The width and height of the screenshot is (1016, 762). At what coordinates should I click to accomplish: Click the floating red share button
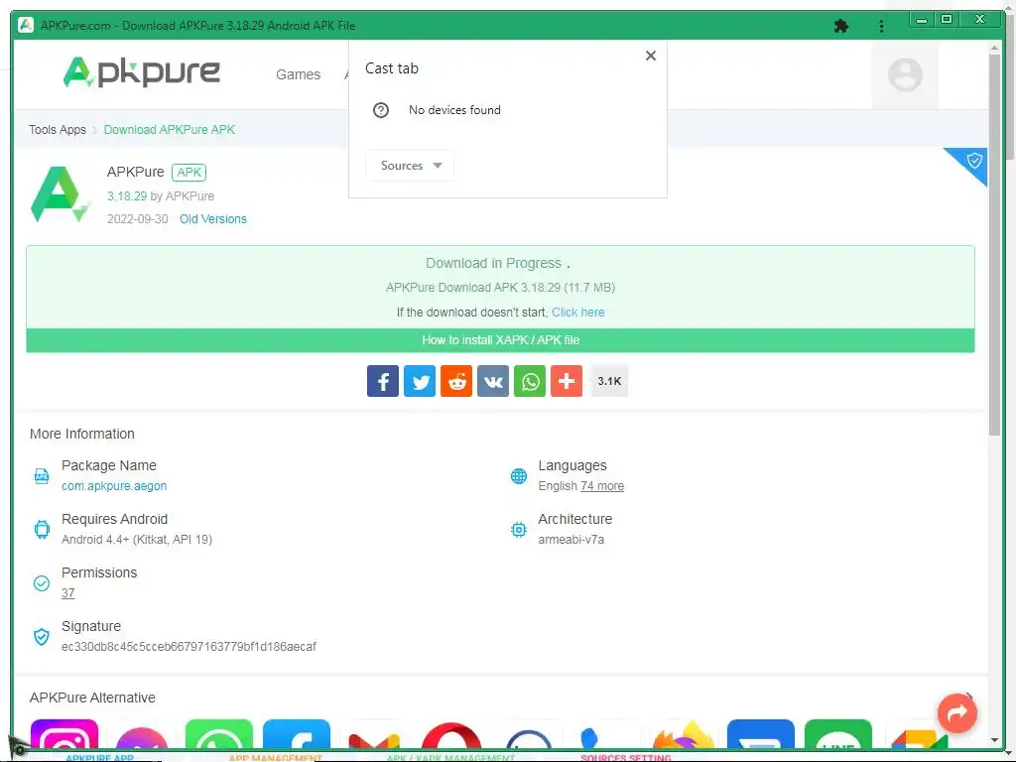point(957,713)
